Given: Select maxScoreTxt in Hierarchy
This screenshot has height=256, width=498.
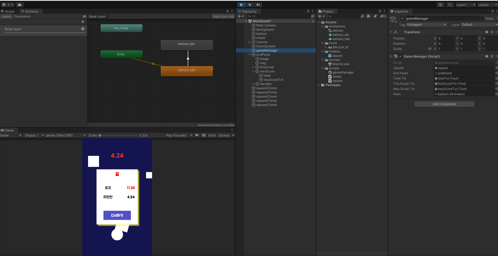Looking at the screenshot, I should 273,80.
